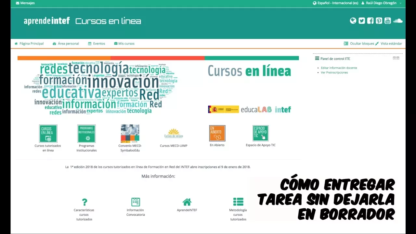
Task: Click the Metodología list icon
Action: coord(238,202)
